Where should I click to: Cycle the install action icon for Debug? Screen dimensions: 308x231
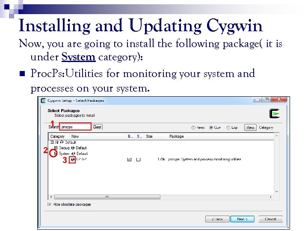coord(73,148)
